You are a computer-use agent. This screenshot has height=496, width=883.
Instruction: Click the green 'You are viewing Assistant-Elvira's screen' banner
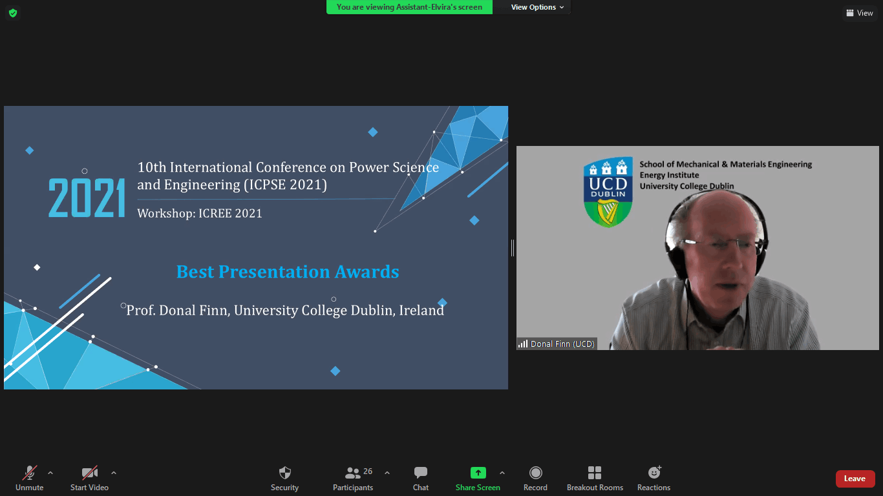[409, 7]
